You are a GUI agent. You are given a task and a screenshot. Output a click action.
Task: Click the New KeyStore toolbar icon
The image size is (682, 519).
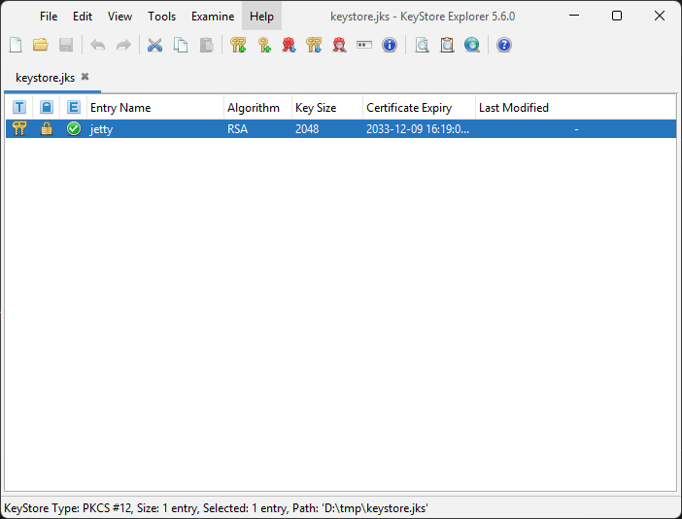(16, 45)
